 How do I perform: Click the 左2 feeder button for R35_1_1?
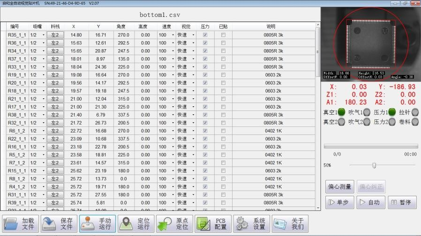pos(55,35)
